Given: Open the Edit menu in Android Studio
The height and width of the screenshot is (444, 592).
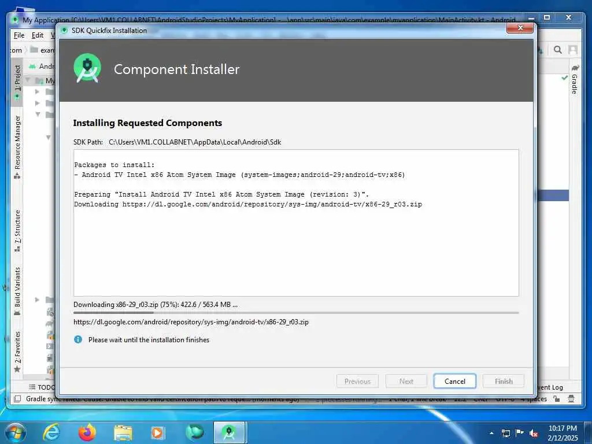Looking at the screenshot, I should (x=38, y=35).
